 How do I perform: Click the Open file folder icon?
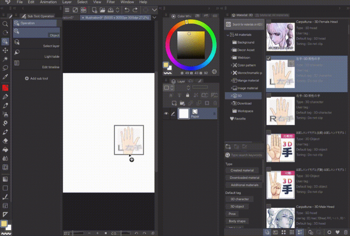point(102,10)
